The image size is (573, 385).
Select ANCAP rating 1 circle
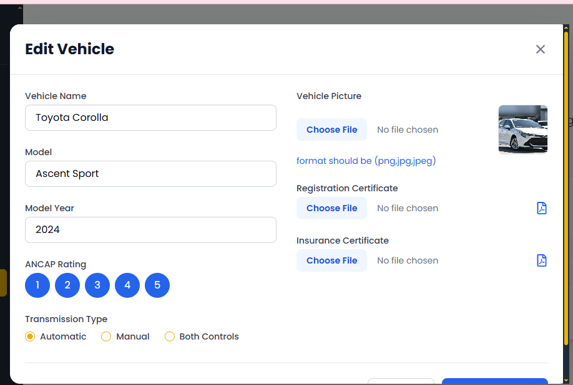37,285
